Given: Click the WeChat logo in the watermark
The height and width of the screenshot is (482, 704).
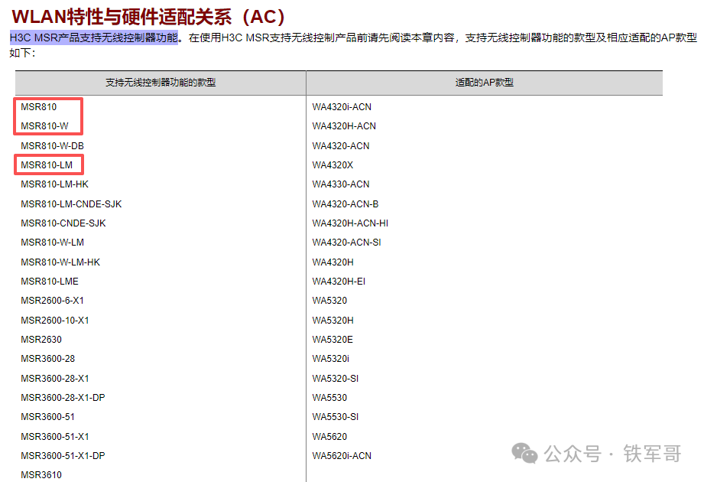Looking at the screenshot, I should tap(525, 453).
